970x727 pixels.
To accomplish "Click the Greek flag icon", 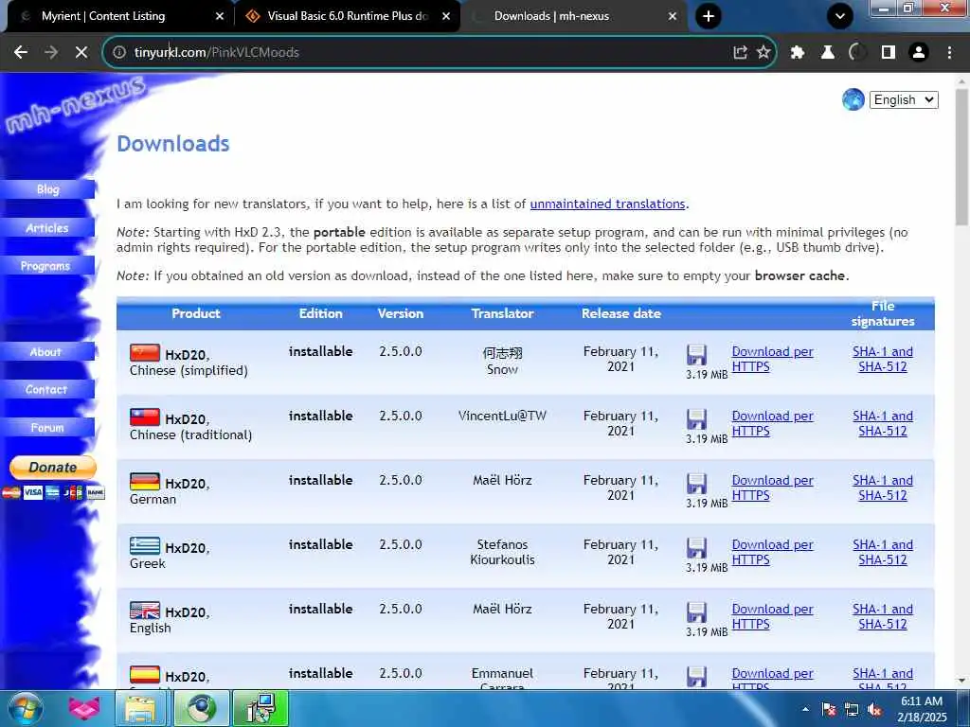I will [x=145, y=545].
